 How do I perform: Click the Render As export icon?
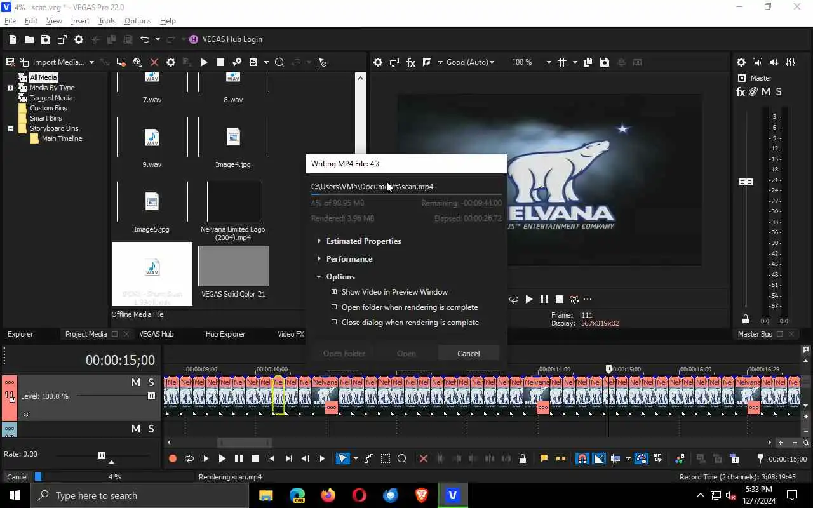point(62,39)
